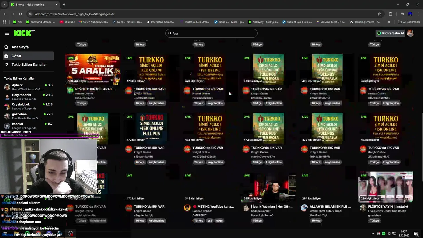423x238 pixels.
Task: Click Grand Theft Auto V (GTA) category link
Action: tap(325, 211)
